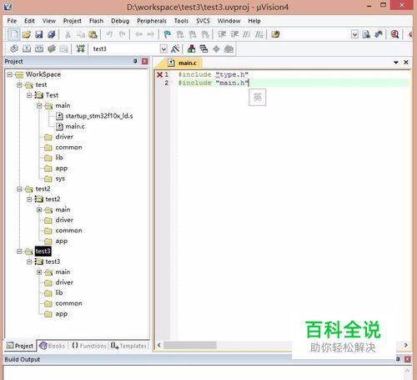Click the Navigate Backwards arrow icon
This screenshot has width=417, height=380.
pos(138,34)
